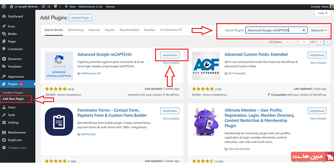Switch to Favorites tab
This screenshot has width=334, height=167.
149,30
